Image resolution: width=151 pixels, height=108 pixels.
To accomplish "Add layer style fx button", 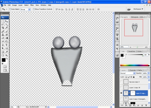I will pyautogui.click(x=126, y=105).
